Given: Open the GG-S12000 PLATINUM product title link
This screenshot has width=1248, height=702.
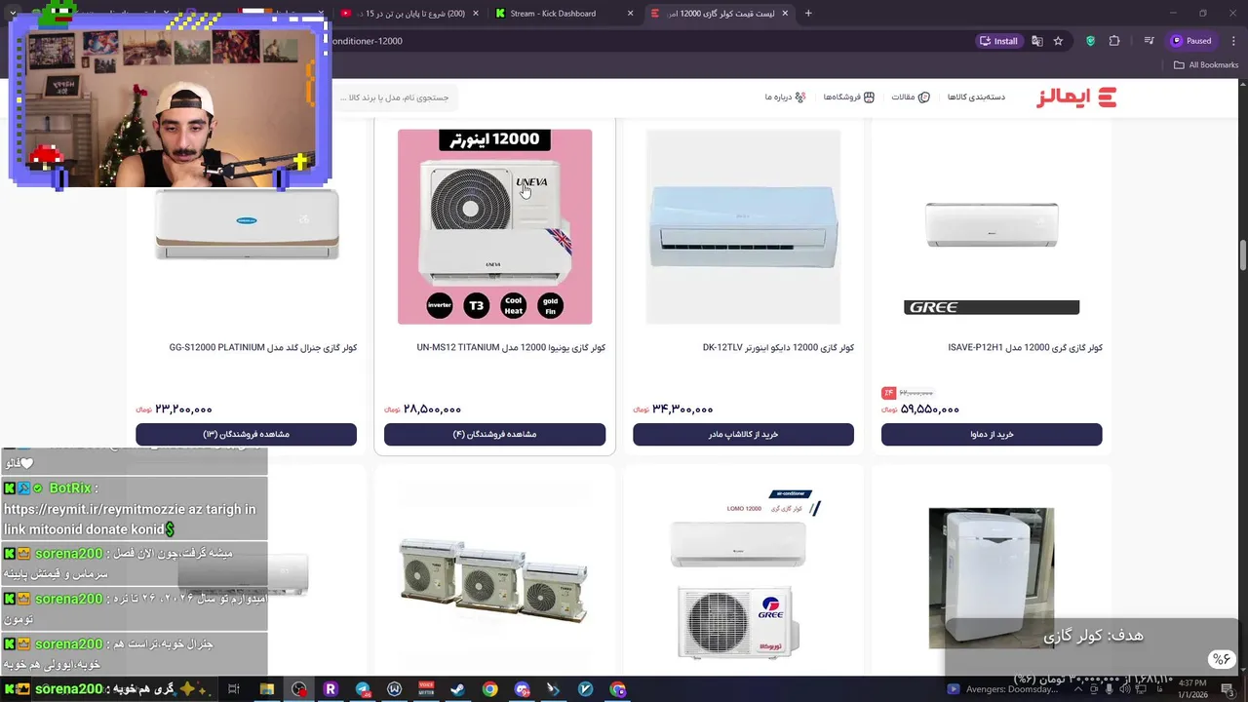Looking at the screenshot, I should coord(263,348).
